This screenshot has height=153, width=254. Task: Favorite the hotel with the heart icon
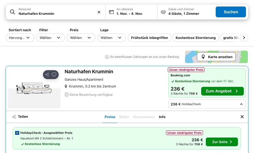54,74
